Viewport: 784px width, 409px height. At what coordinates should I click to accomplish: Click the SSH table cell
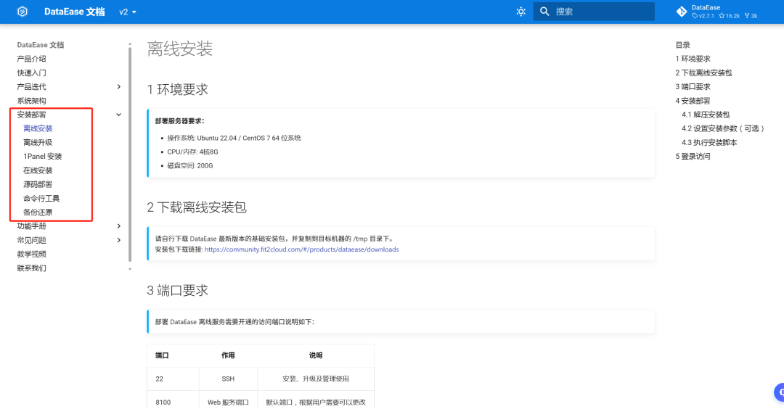pos(228,379)
